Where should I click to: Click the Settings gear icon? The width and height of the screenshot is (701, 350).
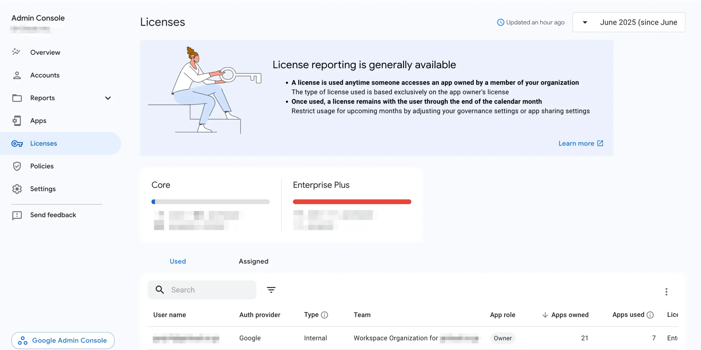pos(17,189)
